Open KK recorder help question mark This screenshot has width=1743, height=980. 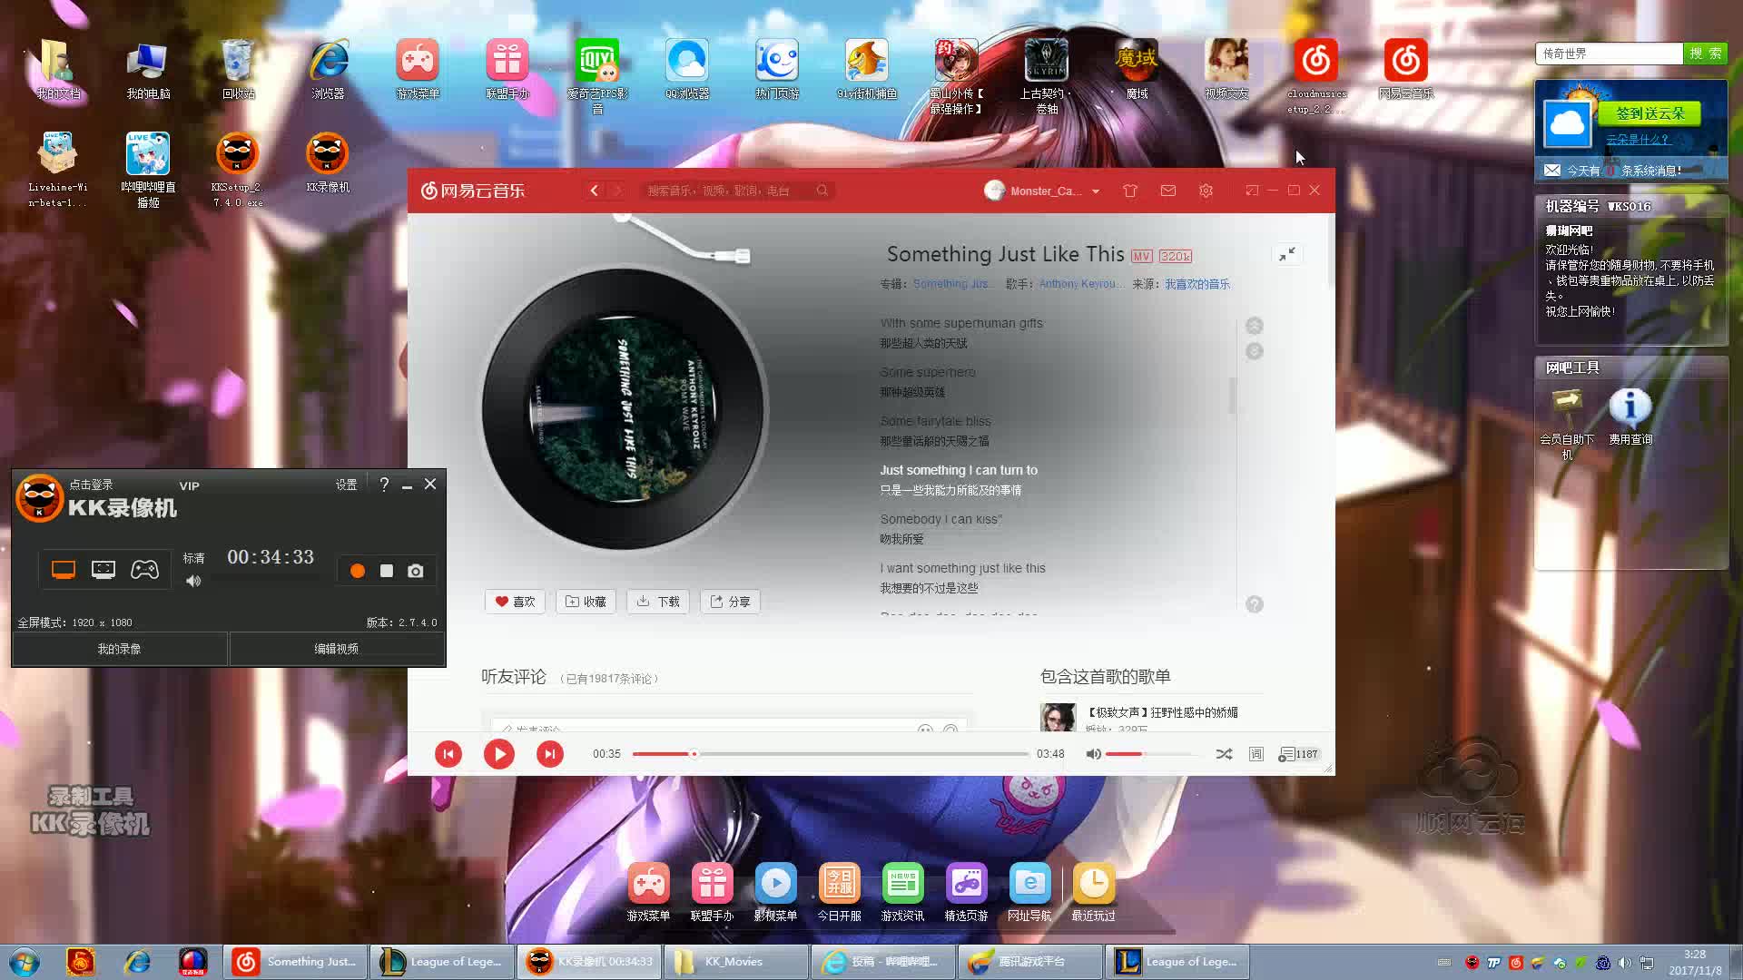384,485
